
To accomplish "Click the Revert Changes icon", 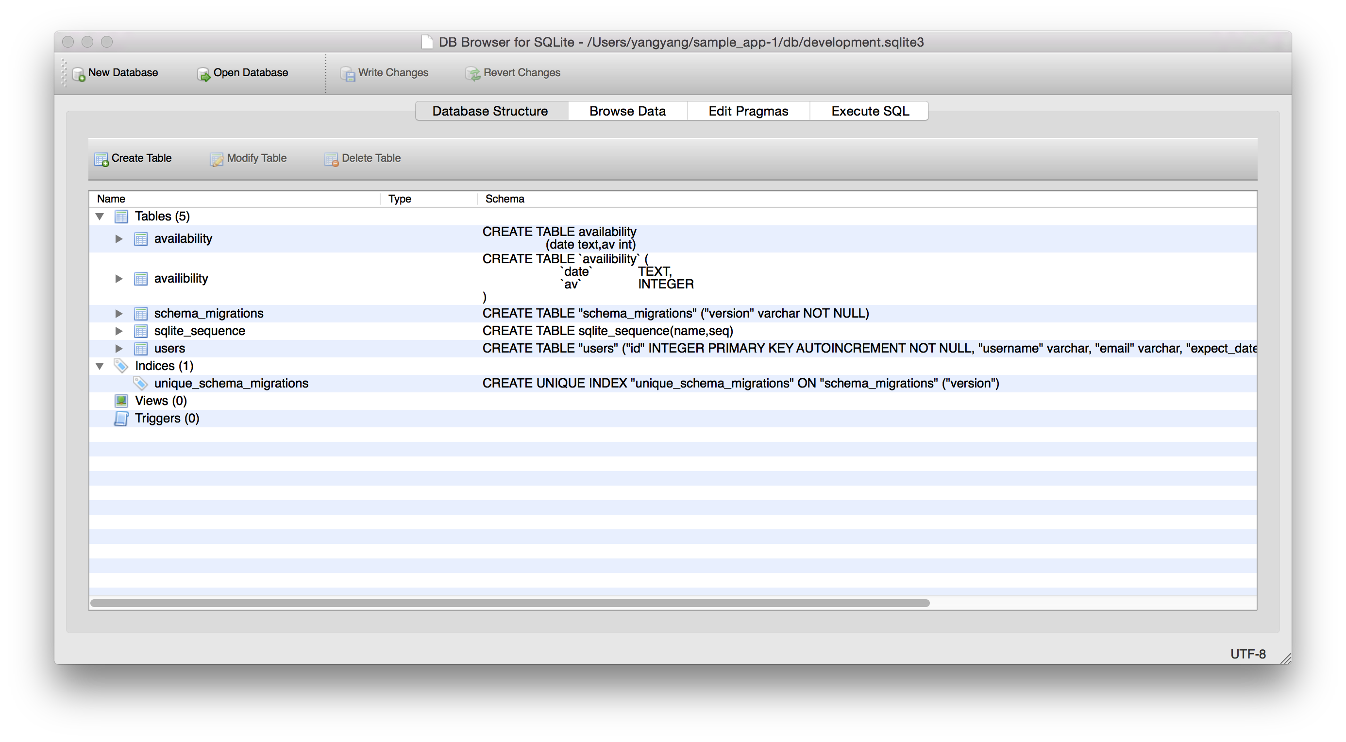I will click(473, 74).
